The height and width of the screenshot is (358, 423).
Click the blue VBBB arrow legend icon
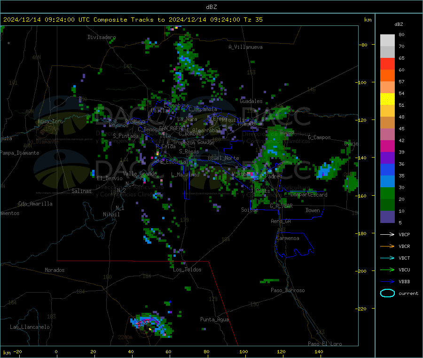387,282
